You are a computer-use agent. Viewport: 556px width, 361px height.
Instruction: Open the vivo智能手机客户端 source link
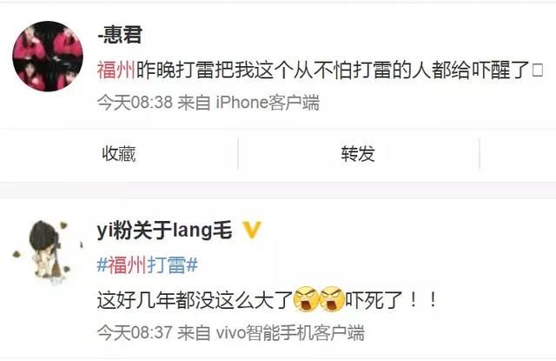[290, 333]
